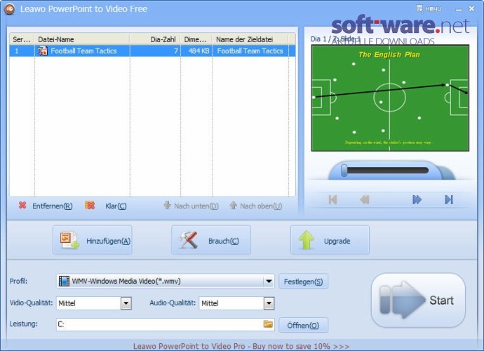The height and width of the screenshot is (351, 484).
Task: Click the preview slider handle
Action: point(344,171)
